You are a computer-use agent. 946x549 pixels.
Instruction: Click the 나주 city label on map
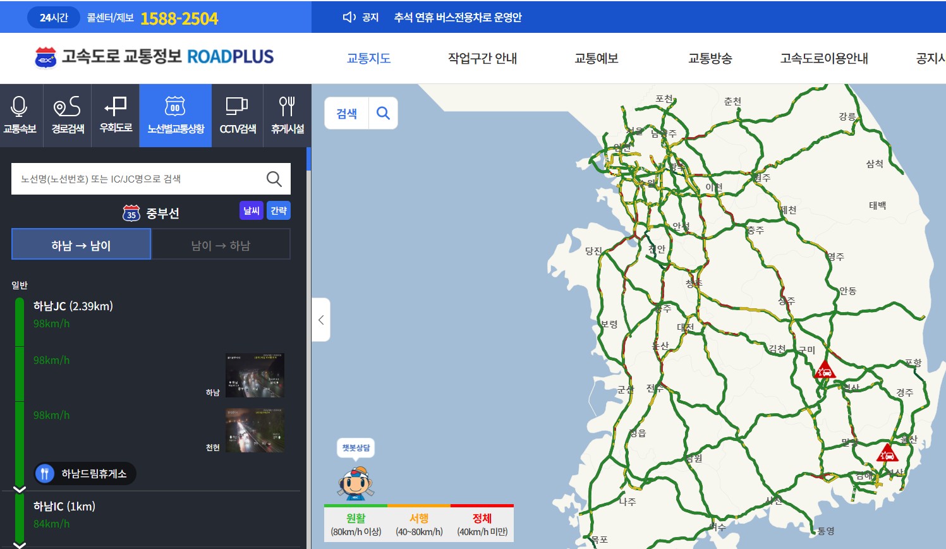click(x=628, y=502)
